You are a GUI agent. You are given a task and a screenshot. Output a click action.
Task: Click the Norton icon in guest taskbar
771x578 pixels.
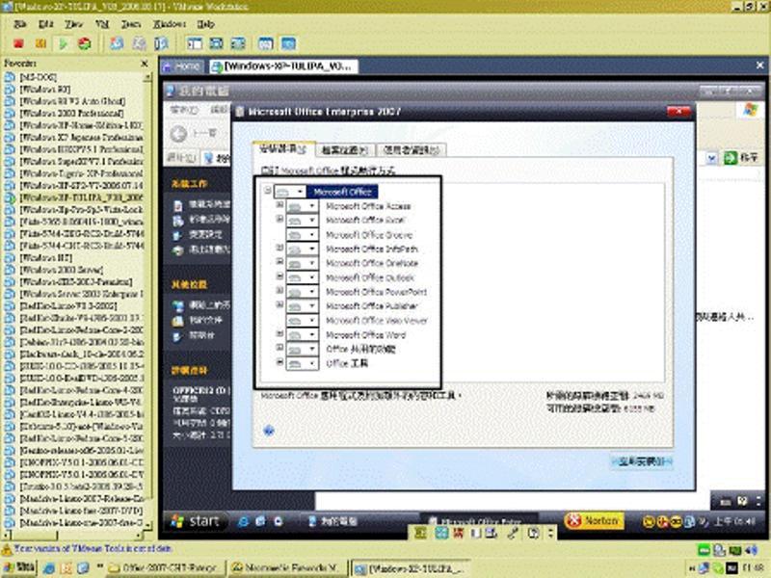point(594,520)
